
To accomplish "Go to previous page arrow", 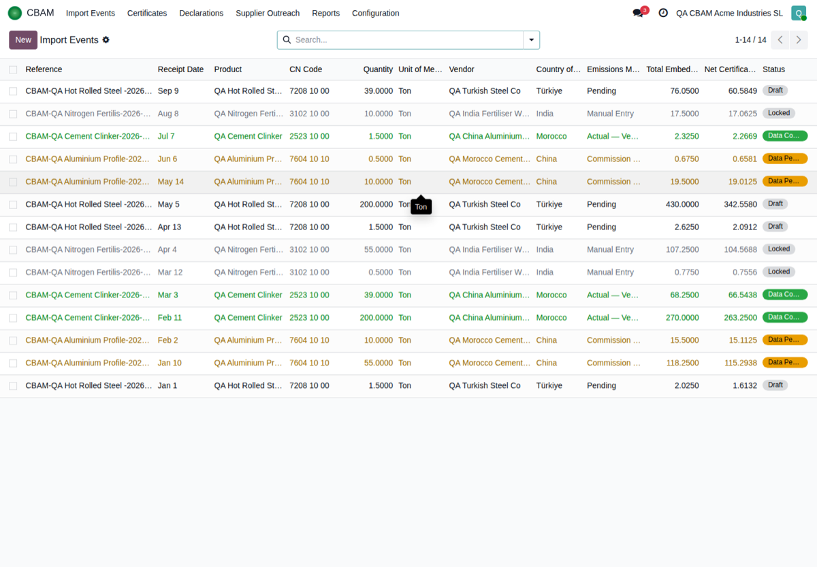I will pos(781,40).
